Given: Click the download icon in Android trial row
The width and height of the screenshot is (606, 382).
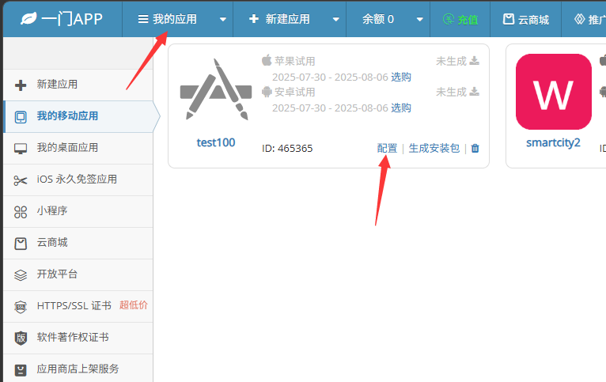Looking at the screenshot, I should click(x=474, y=92).
